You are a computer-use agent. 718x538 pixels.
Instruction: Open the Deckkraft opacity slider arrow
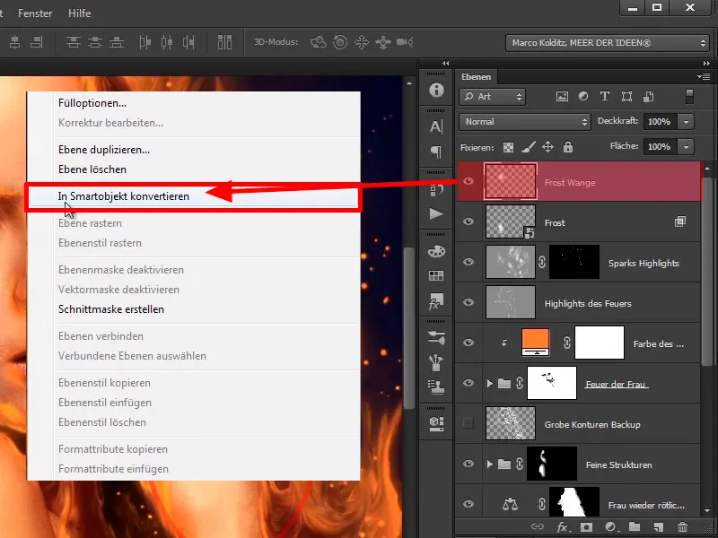click(686, 122)
